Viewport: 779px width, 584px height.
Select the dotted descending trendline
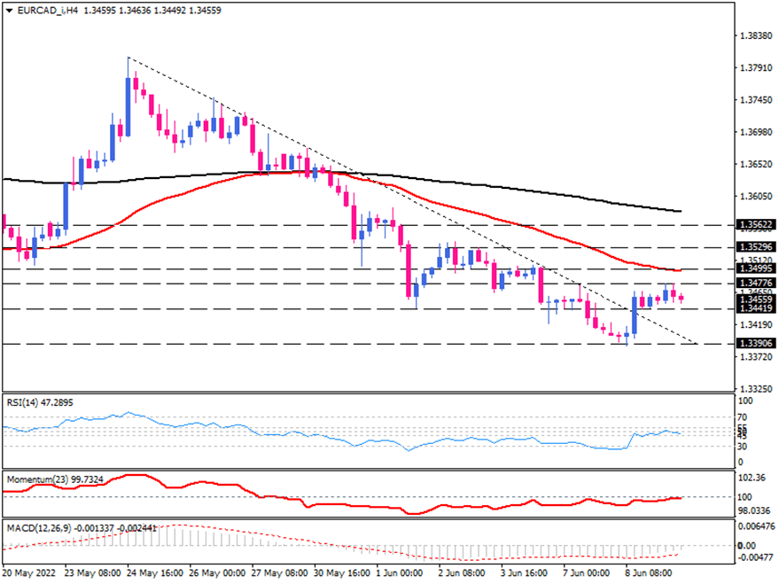tap(412, 200)
